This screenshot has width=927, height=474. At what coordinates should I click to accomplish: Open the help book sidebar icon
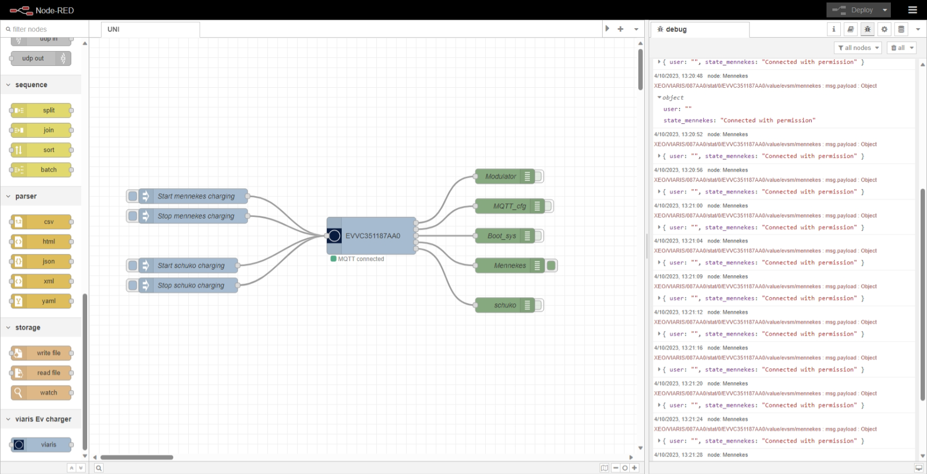point(850,29)
